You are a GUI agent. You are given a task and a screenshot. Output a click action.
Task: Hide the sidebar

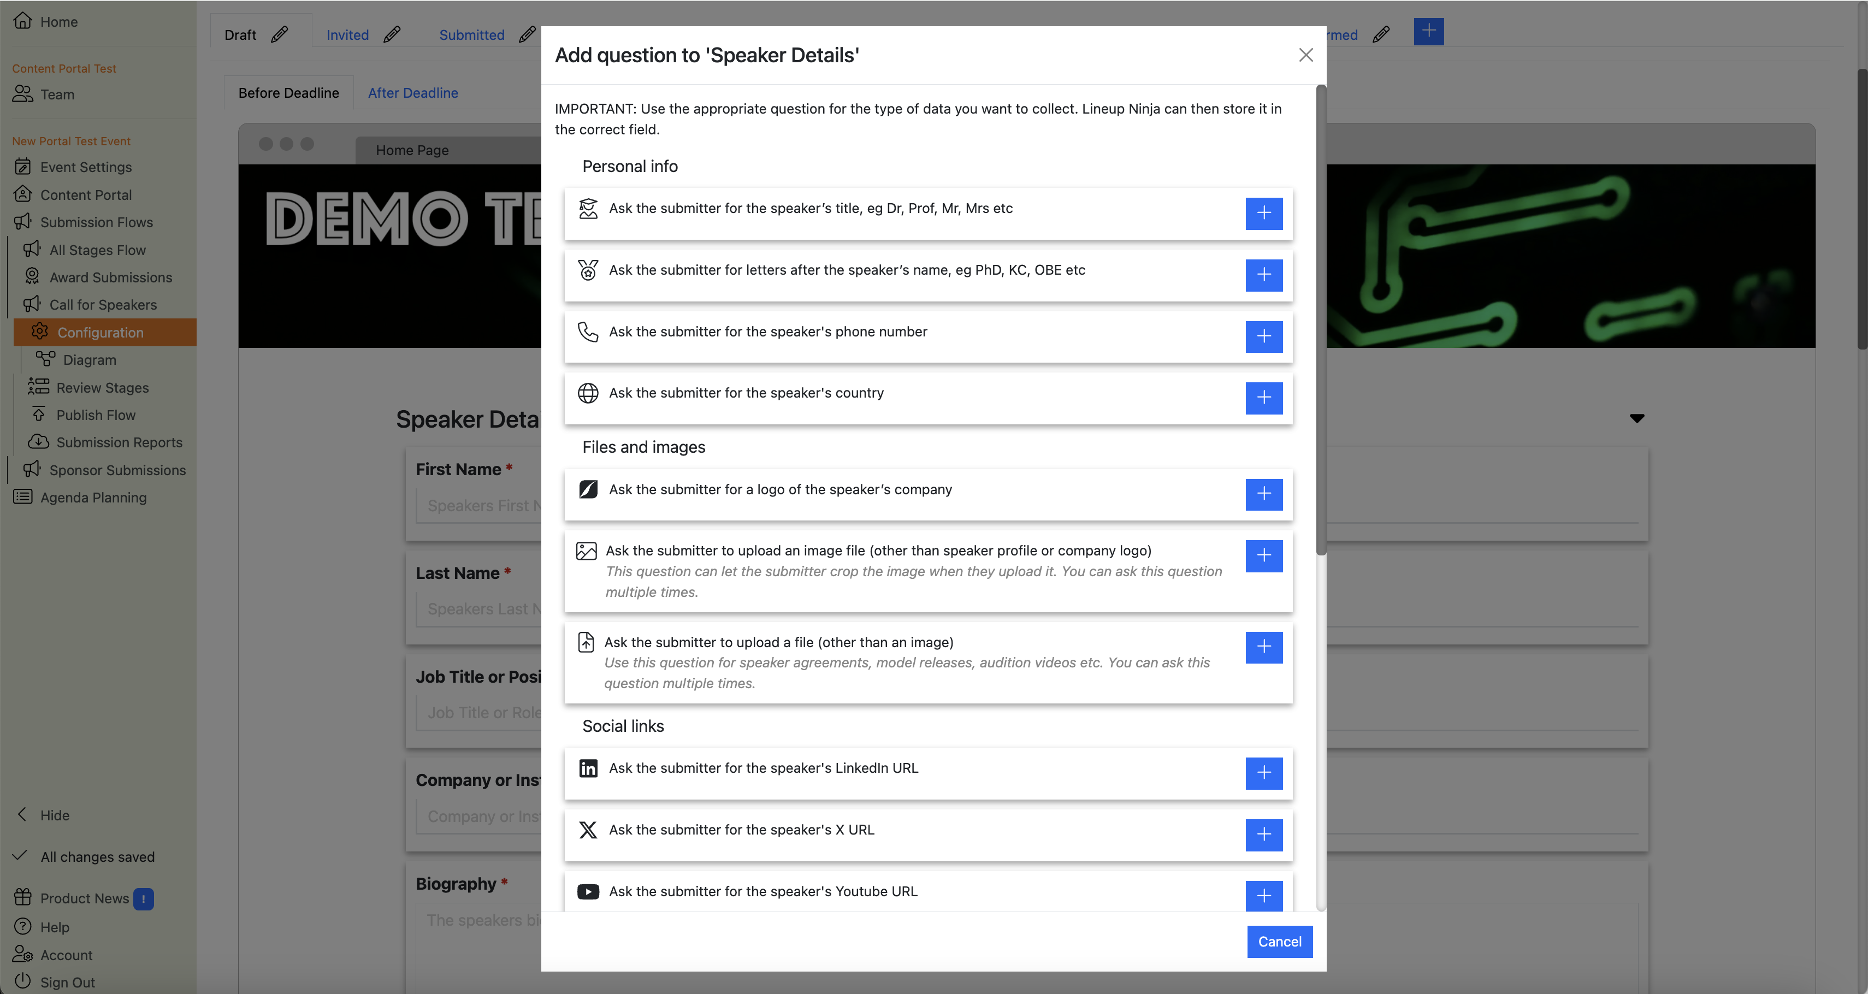click(x=43, y=815)
